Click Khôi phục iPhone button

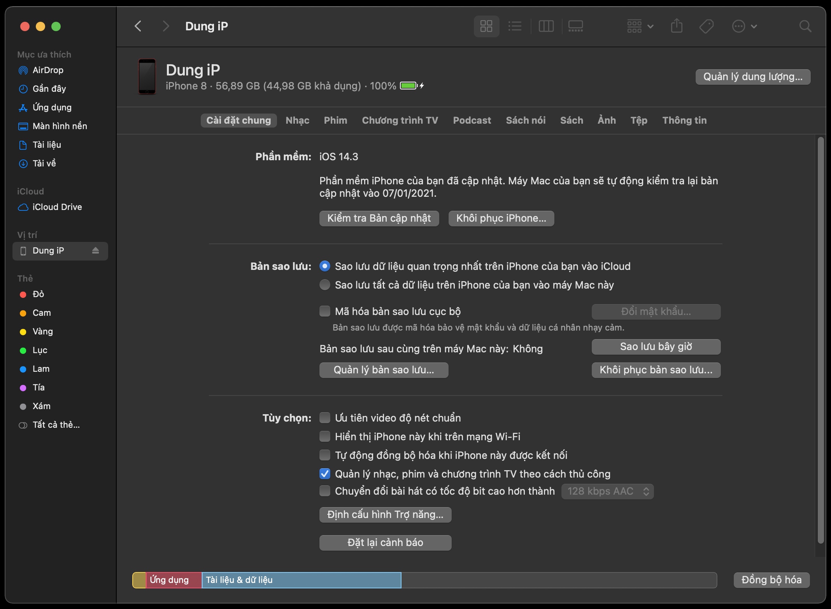[501, 219]
